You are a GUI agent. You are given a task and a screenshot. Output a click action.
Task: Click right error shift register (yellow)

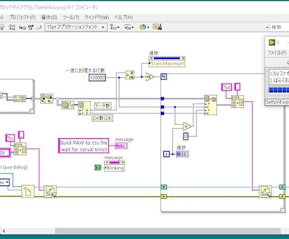282,197
